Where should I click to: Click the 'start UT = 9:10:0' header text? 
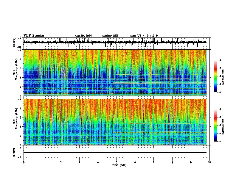pyautogui.click(x=144, y=36)
